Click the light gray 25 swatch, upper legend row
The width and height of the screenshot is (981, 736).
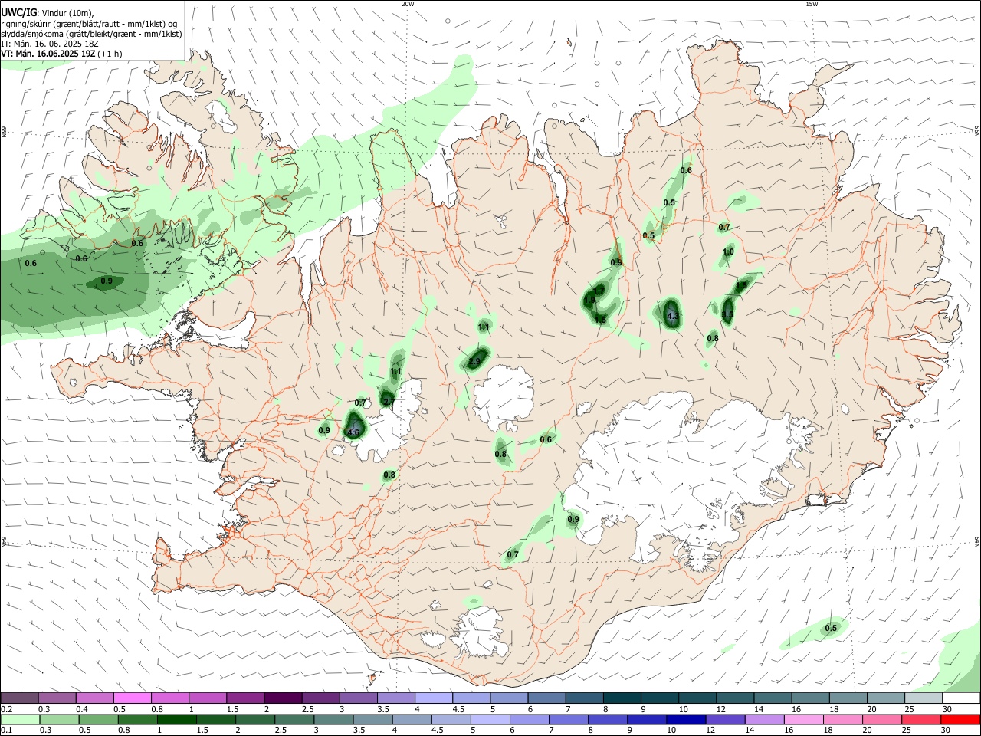(x=924, y=698)
